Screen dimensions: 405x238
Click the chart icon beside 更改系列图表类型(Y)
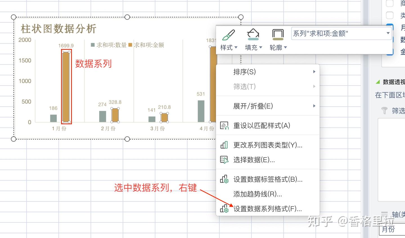click(x=224, y=145)
